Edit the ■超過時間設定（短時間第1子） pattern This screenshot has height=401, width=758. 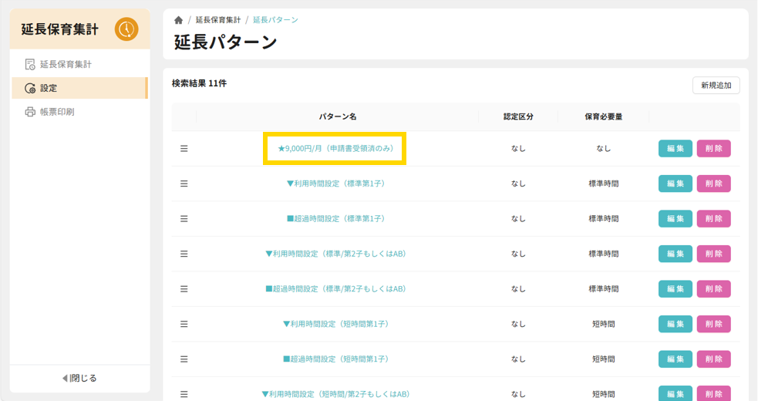pos(675,359)
